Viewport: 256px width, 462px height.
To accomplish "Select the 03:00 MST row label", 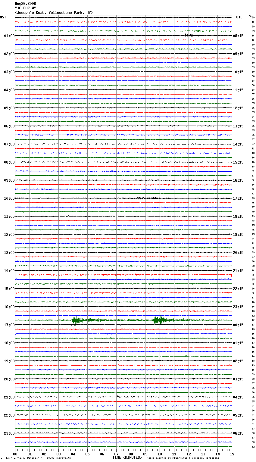I will click(9, 72).
